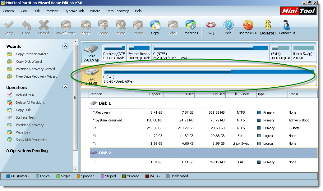Launch the Partition Recovery Wizard
Image resolution: width=323 pixels, height=191 pixels.
click(x=35, y=69)
